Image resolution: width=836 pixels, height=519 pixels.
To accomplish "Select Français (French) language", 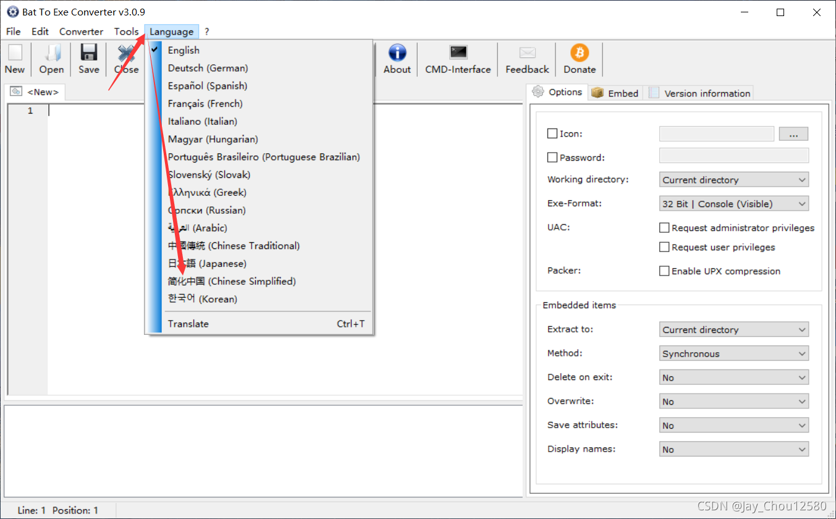I will [x=259, y=104].
